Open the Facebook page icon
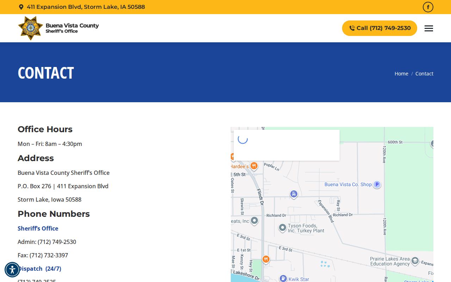451x282 pixels. (x=428, y=7)
